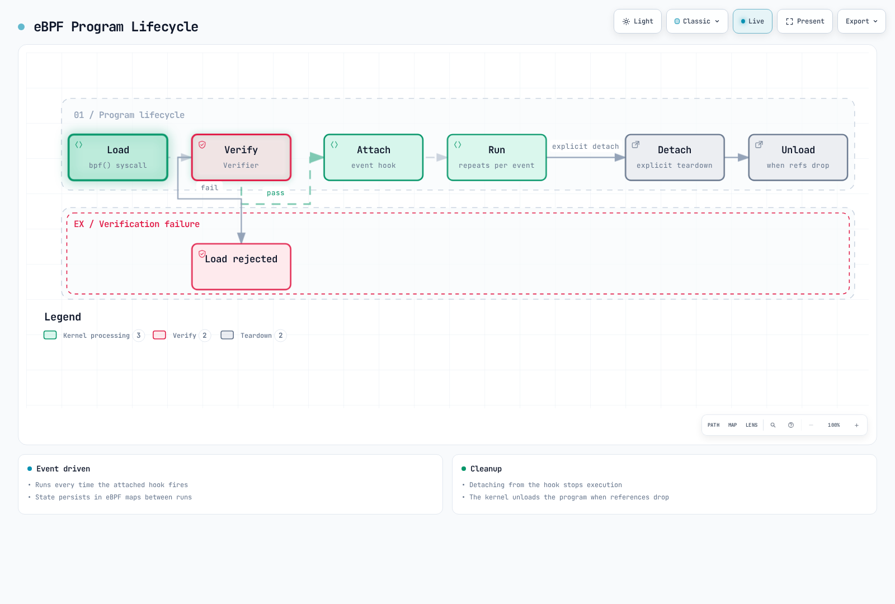The image size is (895, 604).
Task: Zoom in with the plus icon
Action: (856, 425)
